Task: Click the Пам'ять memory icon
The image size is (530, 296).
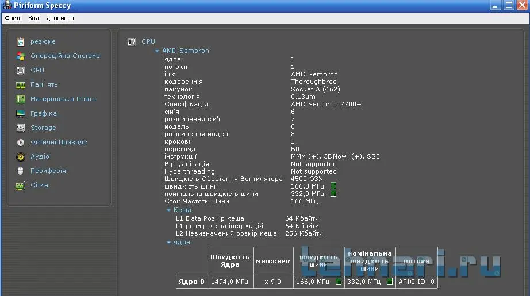Action: click(21, 84)
